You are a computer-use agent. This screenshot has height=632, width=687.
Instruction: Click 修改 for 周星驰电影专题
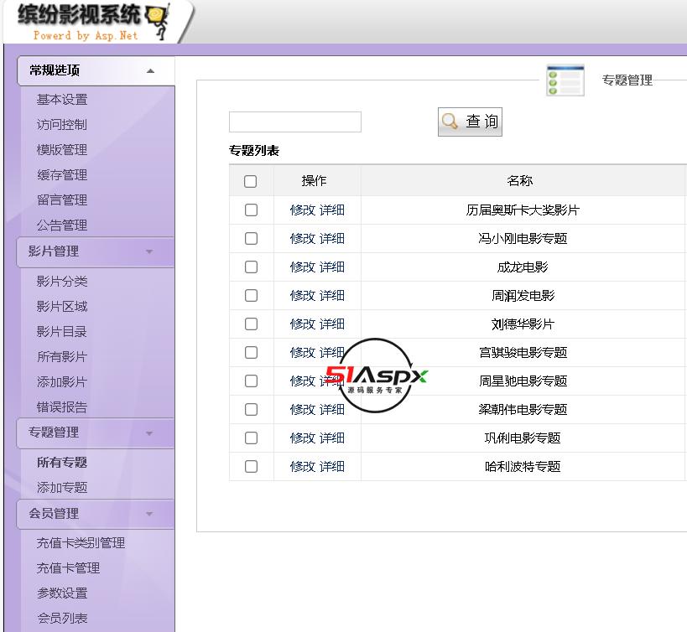tap(303, 381)
